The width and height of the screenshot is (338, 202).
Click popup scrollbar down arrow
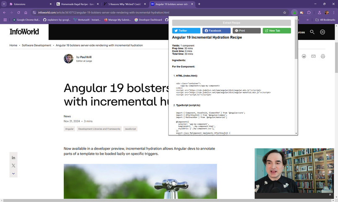coord(296,134)
